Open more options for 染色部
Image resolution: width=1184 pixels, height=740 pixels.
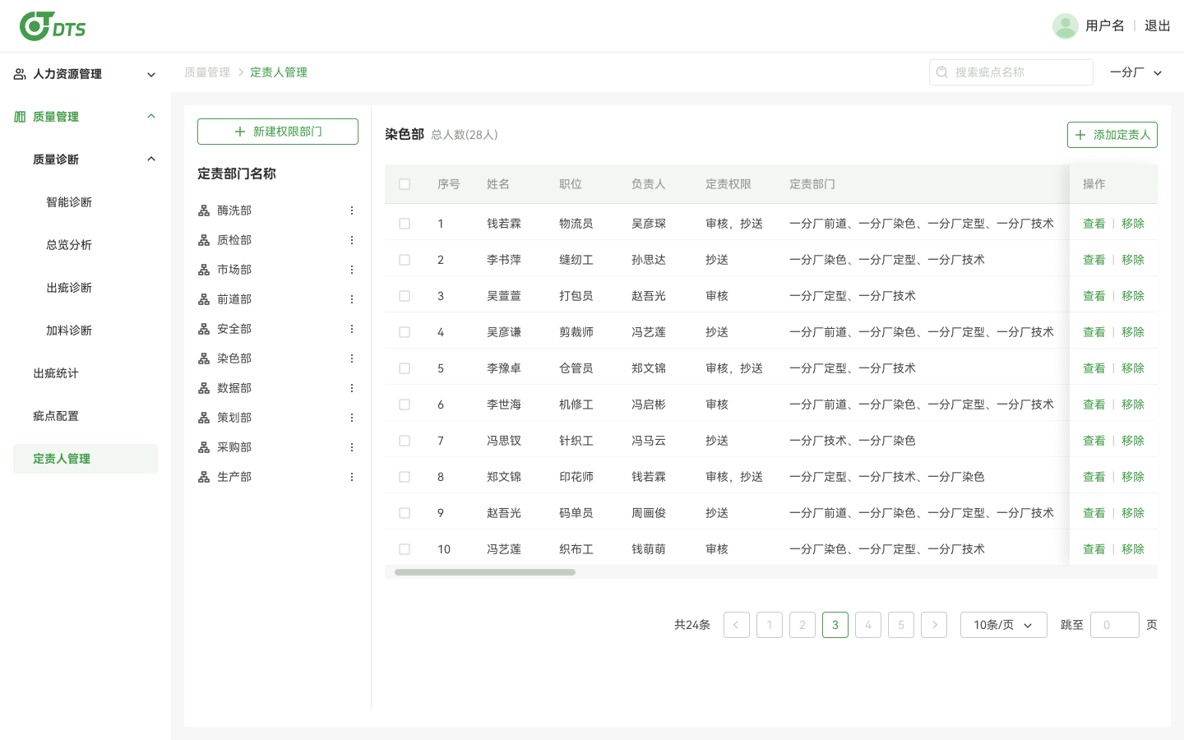tap(352, 358)
